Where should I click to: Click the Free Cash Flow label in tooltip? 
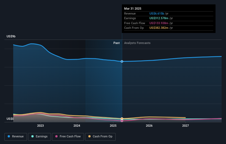coord(135,23)
